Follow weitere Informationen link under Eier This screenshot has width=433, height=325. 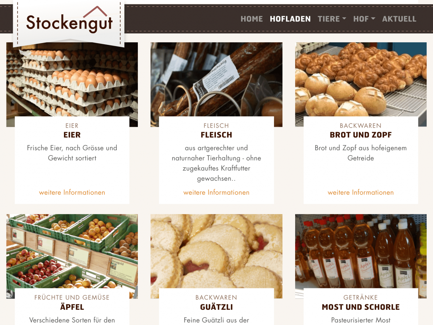pyautogui.click(x=72, y=192)
